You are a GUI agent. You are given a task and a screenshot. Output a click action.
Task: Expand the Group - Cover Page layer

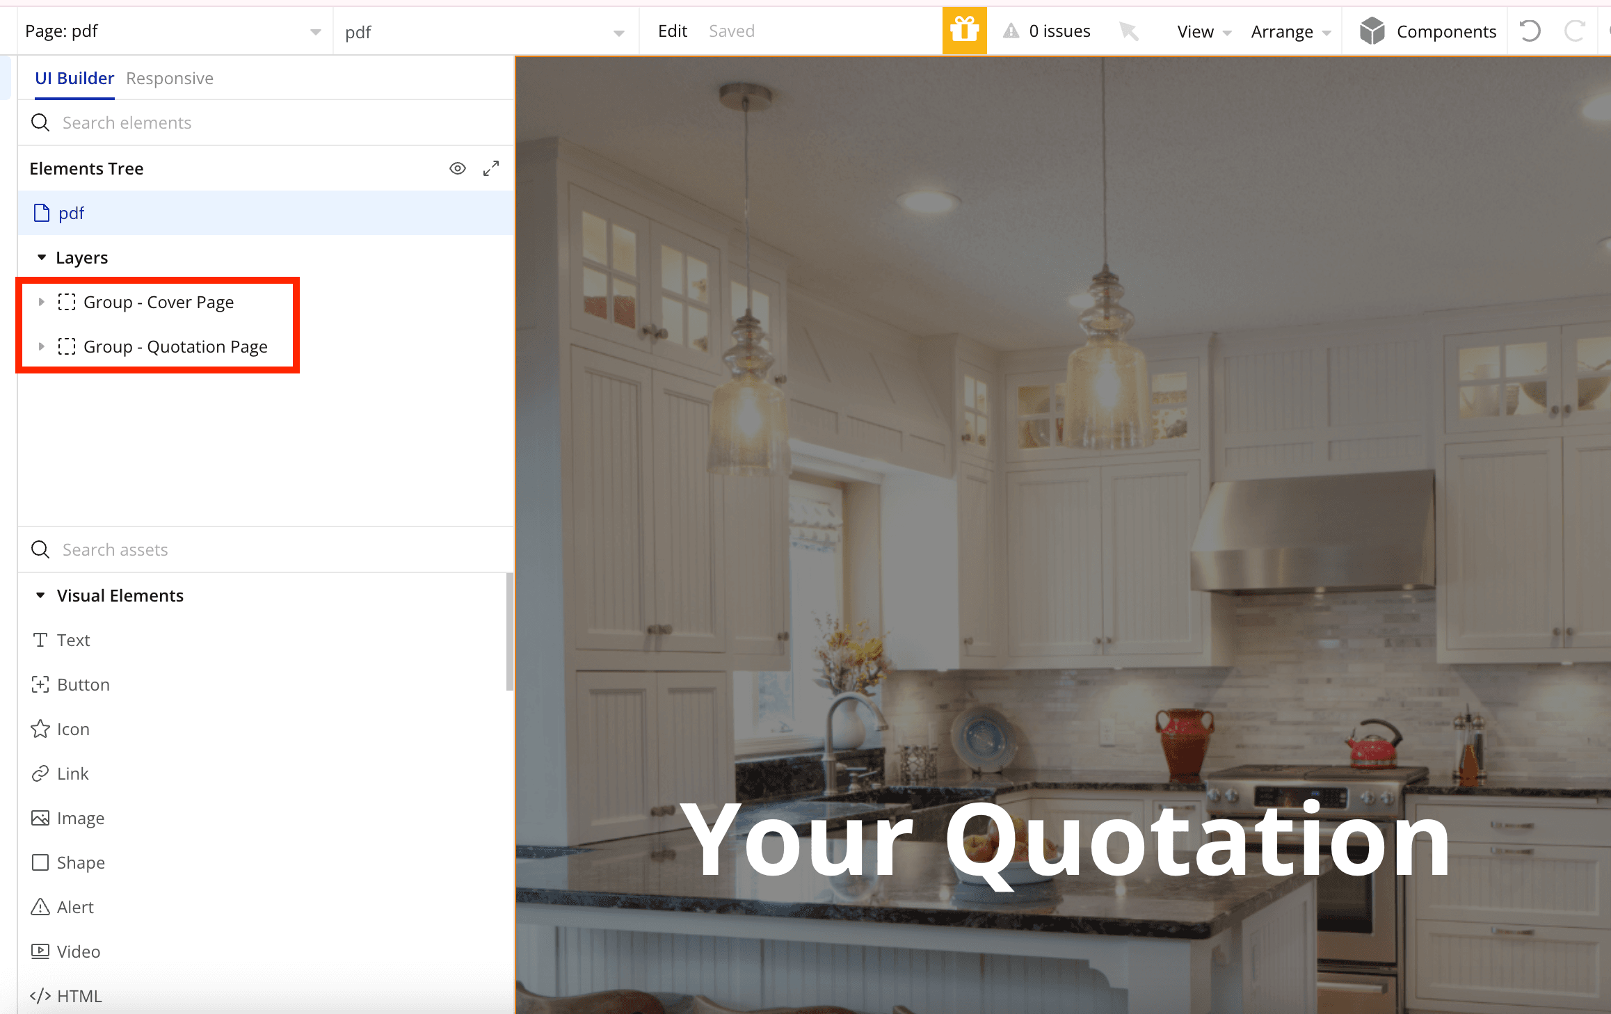(x=41, y=303)
